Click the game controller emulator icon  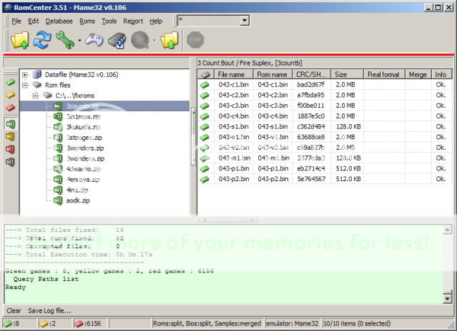point(94,41)
